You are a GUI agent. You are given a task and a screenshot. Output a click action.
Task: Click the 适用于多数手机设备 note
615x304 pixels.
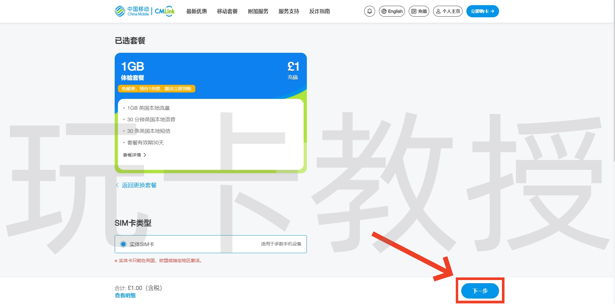coord(281,244)
